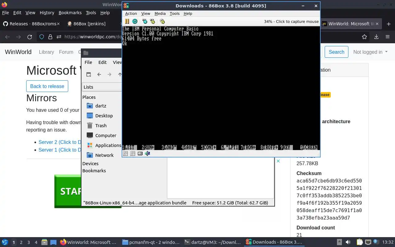Viewport: 395px width, 247px height.
Task: Send Ctrl+Alt+Del via 86Box toolbar icon
Action: [x=145, y=21]
